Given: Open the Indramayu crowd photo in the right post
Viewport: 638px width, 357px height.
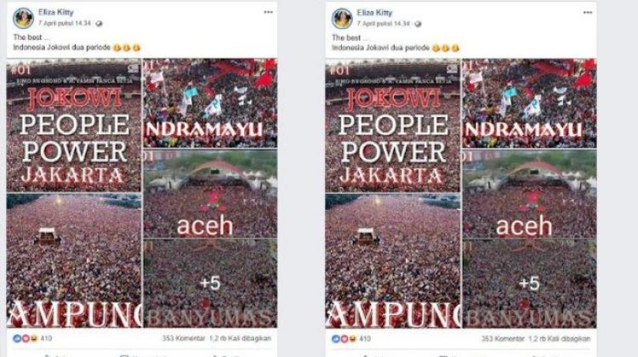Looking at the screenshot, I should [x=529, y=104].
